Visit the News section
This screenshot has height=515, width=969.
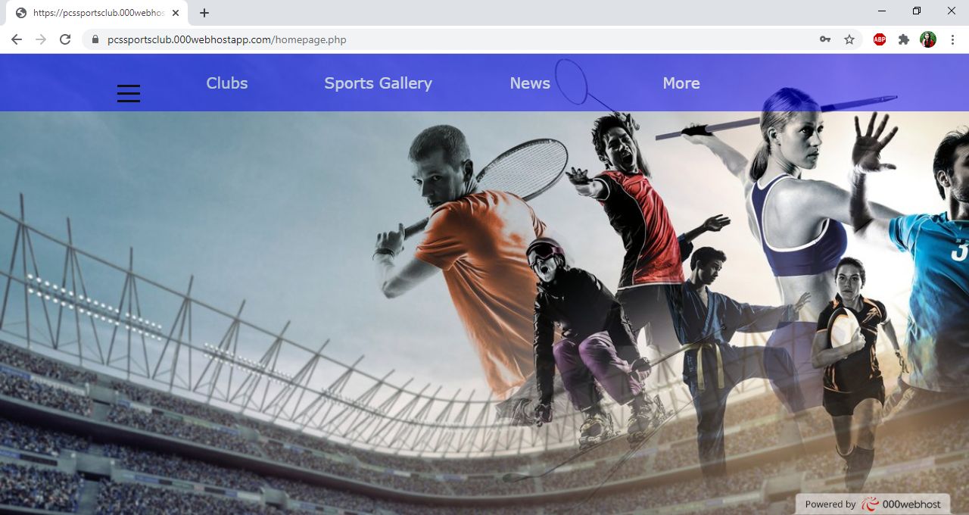529,83
